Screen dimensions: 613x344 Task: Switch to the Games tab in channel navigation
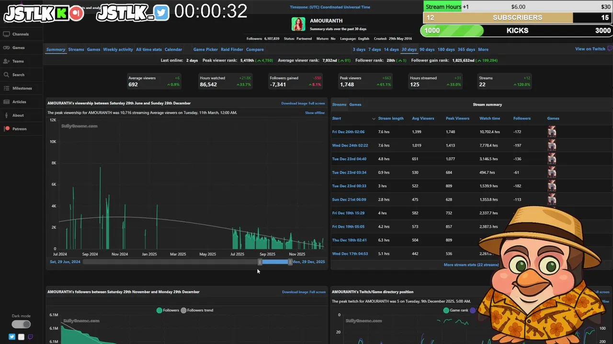(x=93, y=49)
